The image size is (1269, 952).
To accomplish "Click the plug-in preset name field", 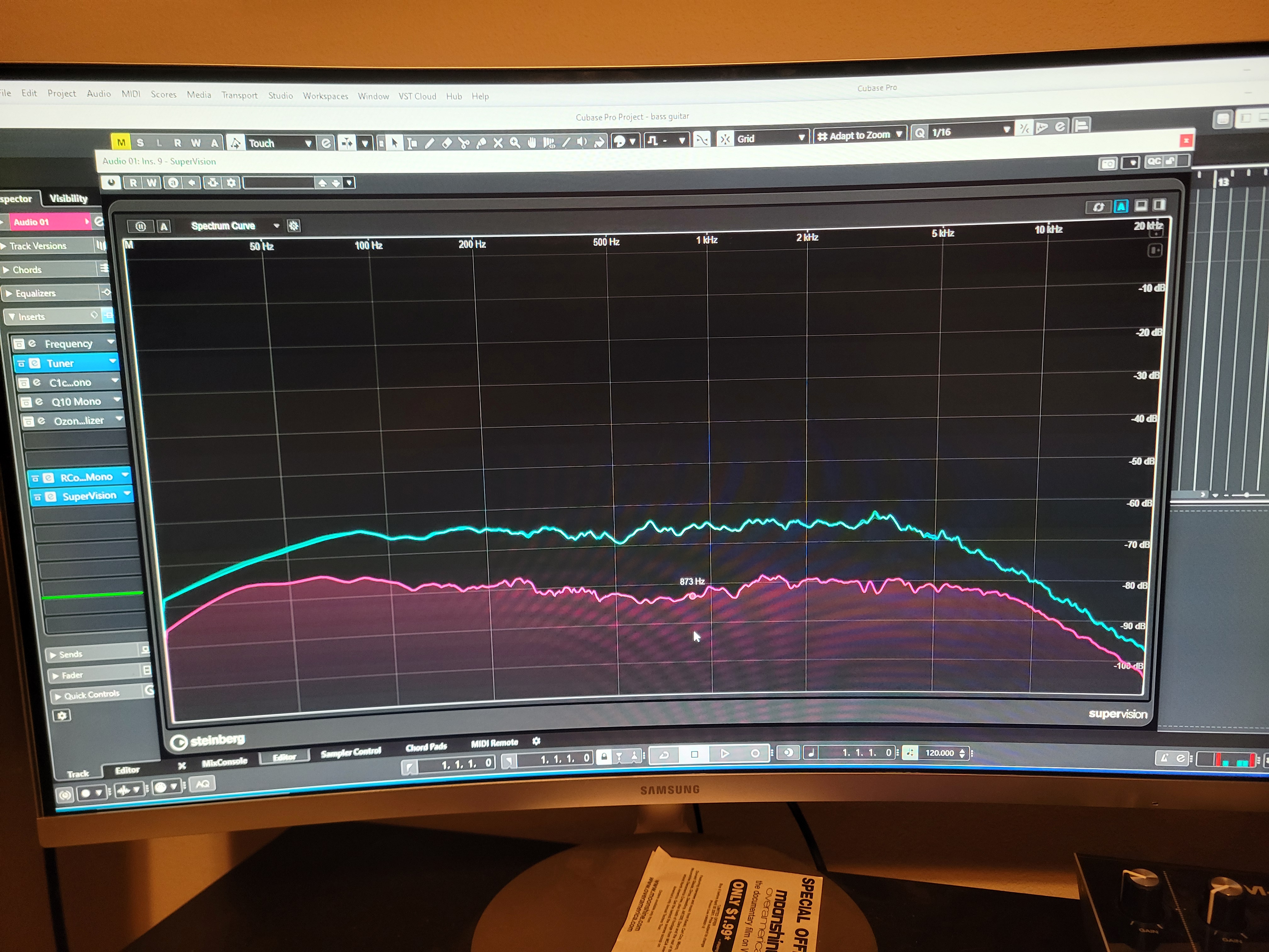I will [x=279, y=183].
